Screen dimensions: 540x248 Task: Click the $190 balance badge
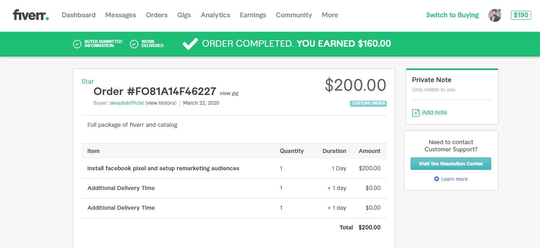pyautogui.click(x=521, y=15)
